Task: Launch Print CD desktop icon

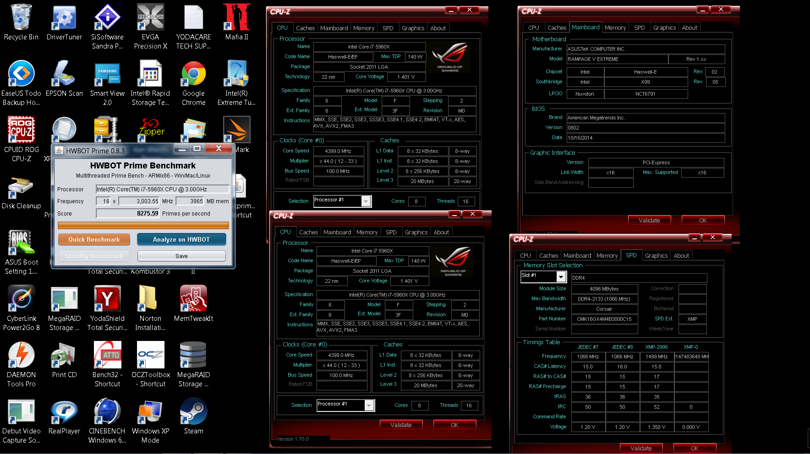Action: coord(64,360)
